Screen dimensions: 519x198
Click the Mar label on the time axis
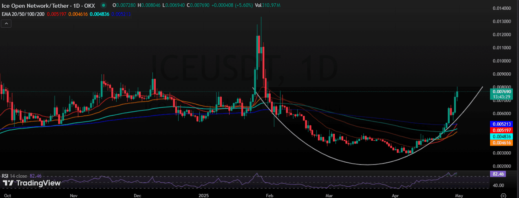click(330, 195)
